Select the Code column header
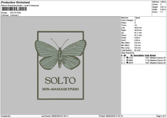This screenshot has width=167, height=118. click(147, 55)
